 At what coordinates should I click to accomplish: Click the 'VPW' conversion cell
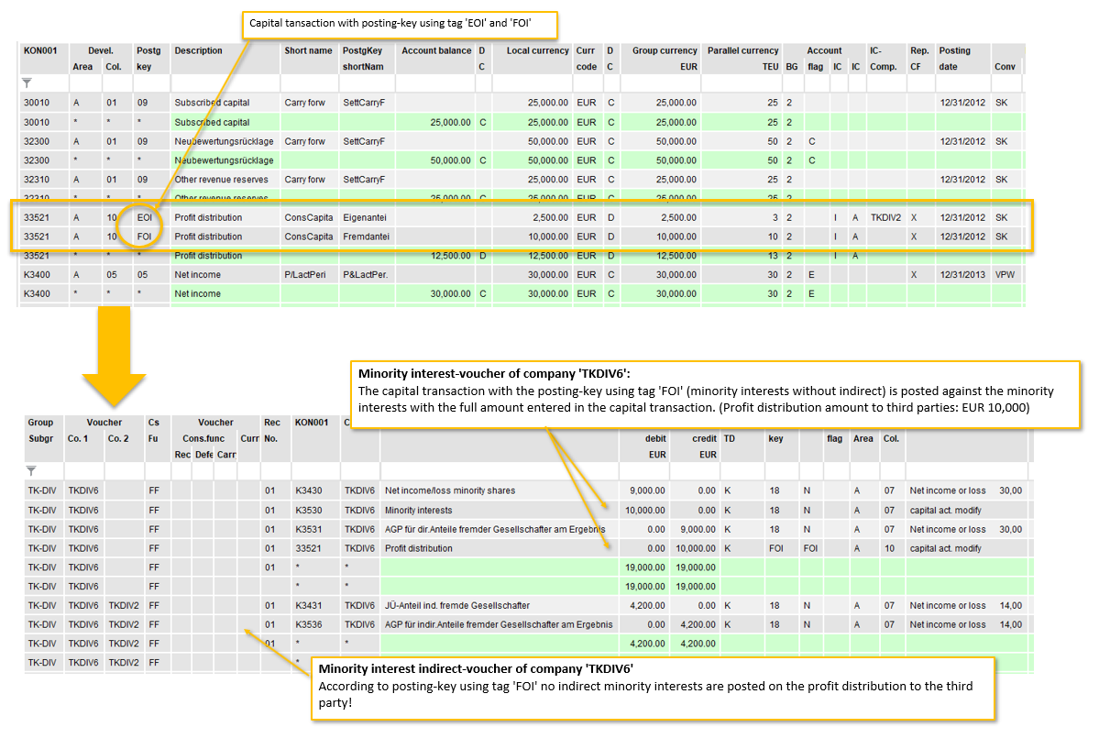click(1004, 275)
